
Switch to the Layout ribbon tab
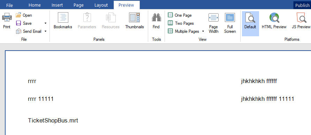click(101, 5)
